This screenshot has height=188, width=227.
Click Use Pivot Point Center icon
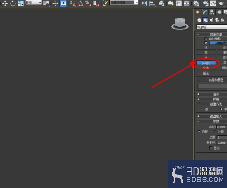pyautogui.click(x=46, y=3)
